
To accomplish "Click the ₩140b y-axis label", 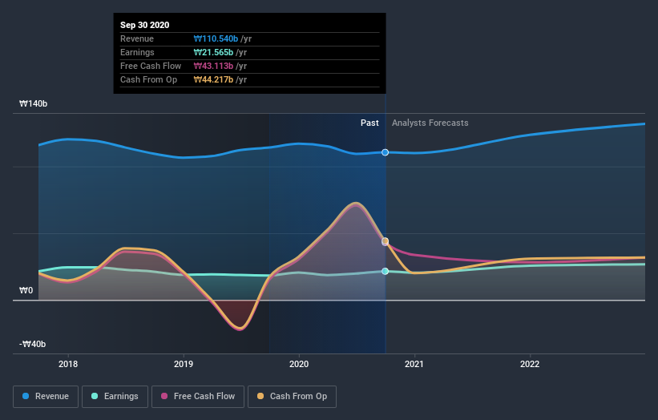I will point(33,103).
